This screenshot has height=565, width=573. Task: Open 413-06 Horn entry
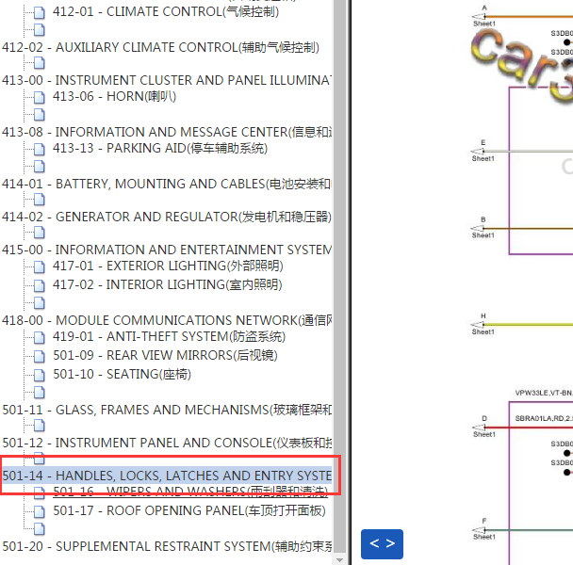pos(114,96)
